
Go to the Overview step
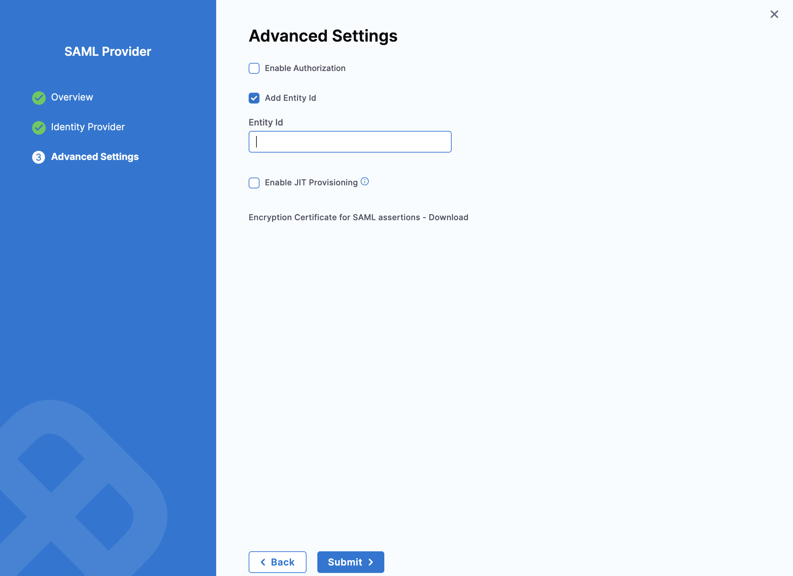72,97
